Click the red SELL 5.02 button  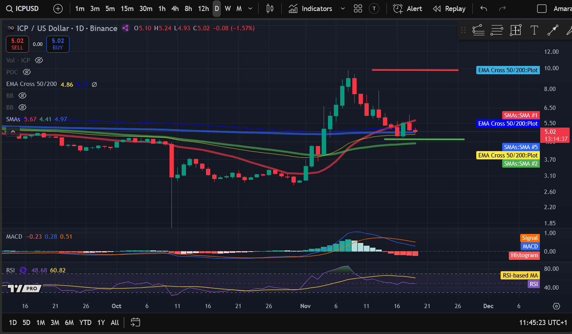coord(17,44)
